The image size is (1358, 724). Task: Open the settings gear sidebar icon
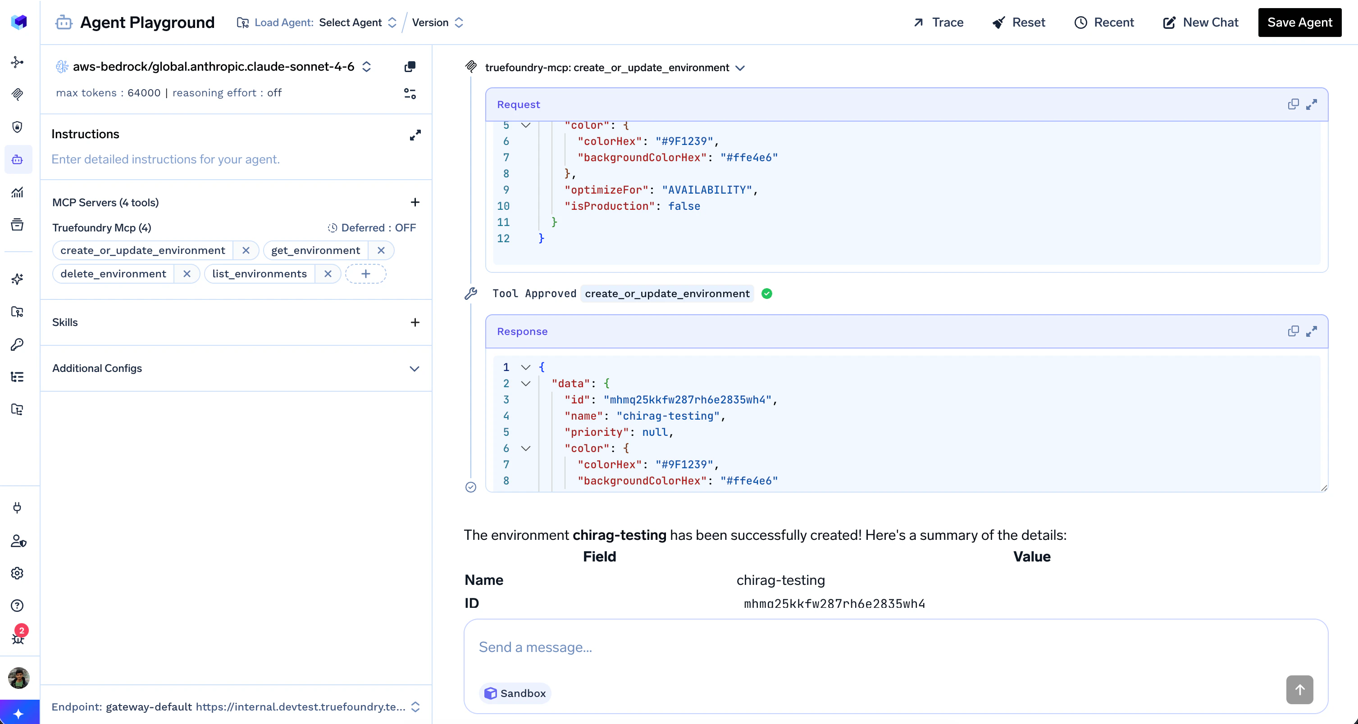(18, 573)
